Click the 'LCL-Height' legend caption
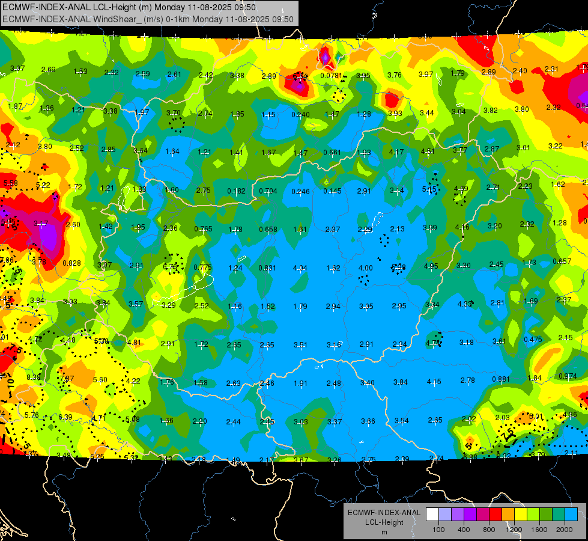This screenshot has width=588, height=541. [x=384, y=522]
